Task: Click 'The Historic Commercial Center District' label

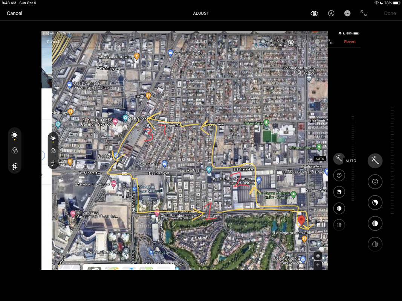Action: point(233,181)
